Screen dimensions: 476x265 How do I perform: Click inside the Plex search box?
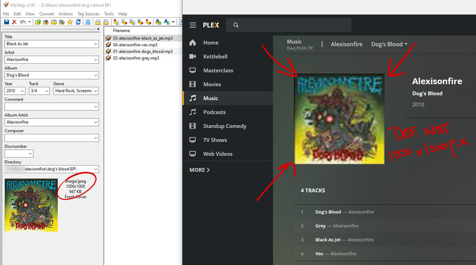click(x=289, y=25)
